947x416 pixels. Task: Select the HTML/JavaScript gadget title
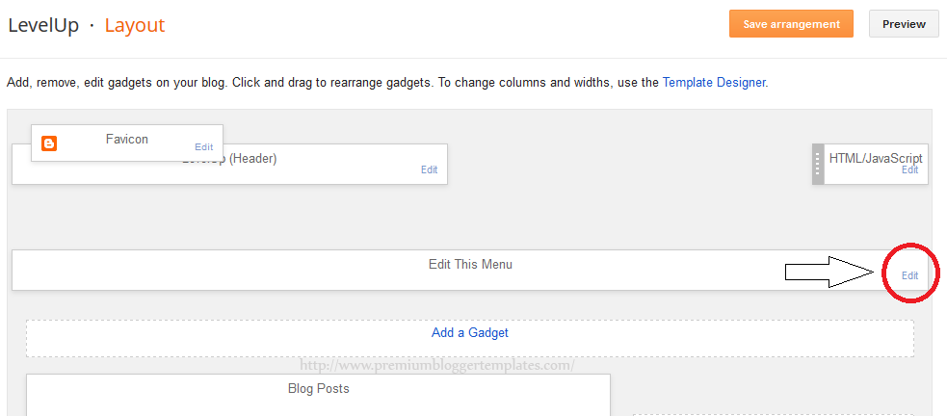coord(876,158)
